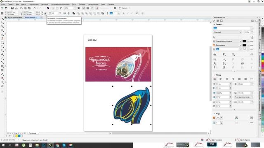Switch to Page 1 tab
Image resolution: width=264 pixels, height=148 pixels.
(33, 133)
